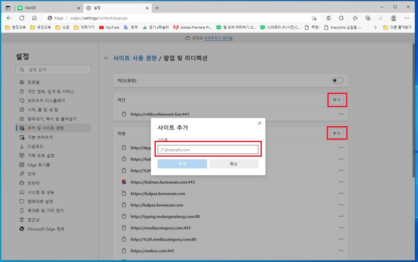Select 쿠키 및 사이트 권한 in sidebar
This screenshot has height=262, width=418.
click(x=53, y=128)
